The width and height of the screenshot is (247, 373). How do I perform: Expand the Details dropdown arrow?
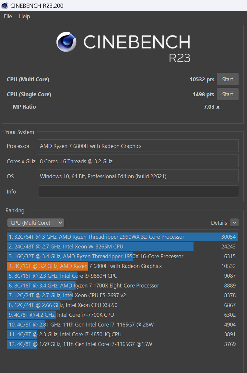(234, 223)
